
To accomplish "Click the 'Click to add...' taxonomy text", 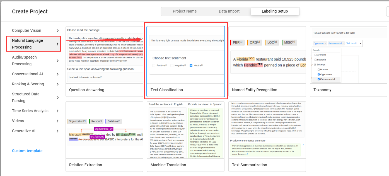I will tap(352, 44).
